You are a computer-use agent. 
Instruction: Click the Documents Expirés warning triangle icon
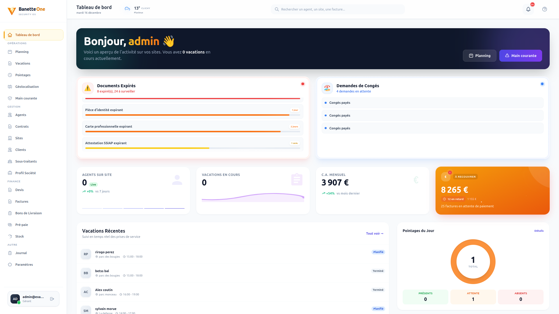point(88,88)
